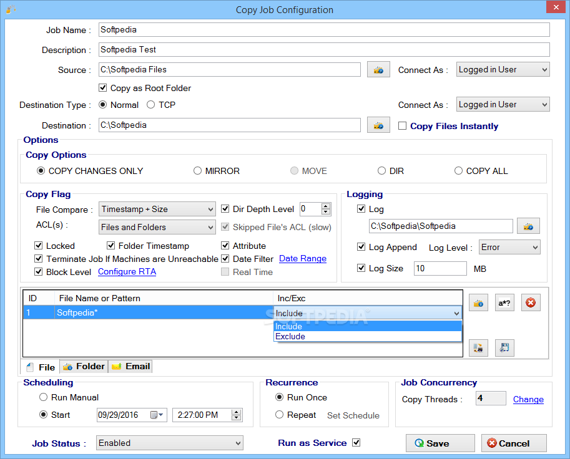The width and height of the screenshot is (570, 459).
Task: Toggle the Date Filter checkbox
Action: pyautogui.click(x=225, y=259)
